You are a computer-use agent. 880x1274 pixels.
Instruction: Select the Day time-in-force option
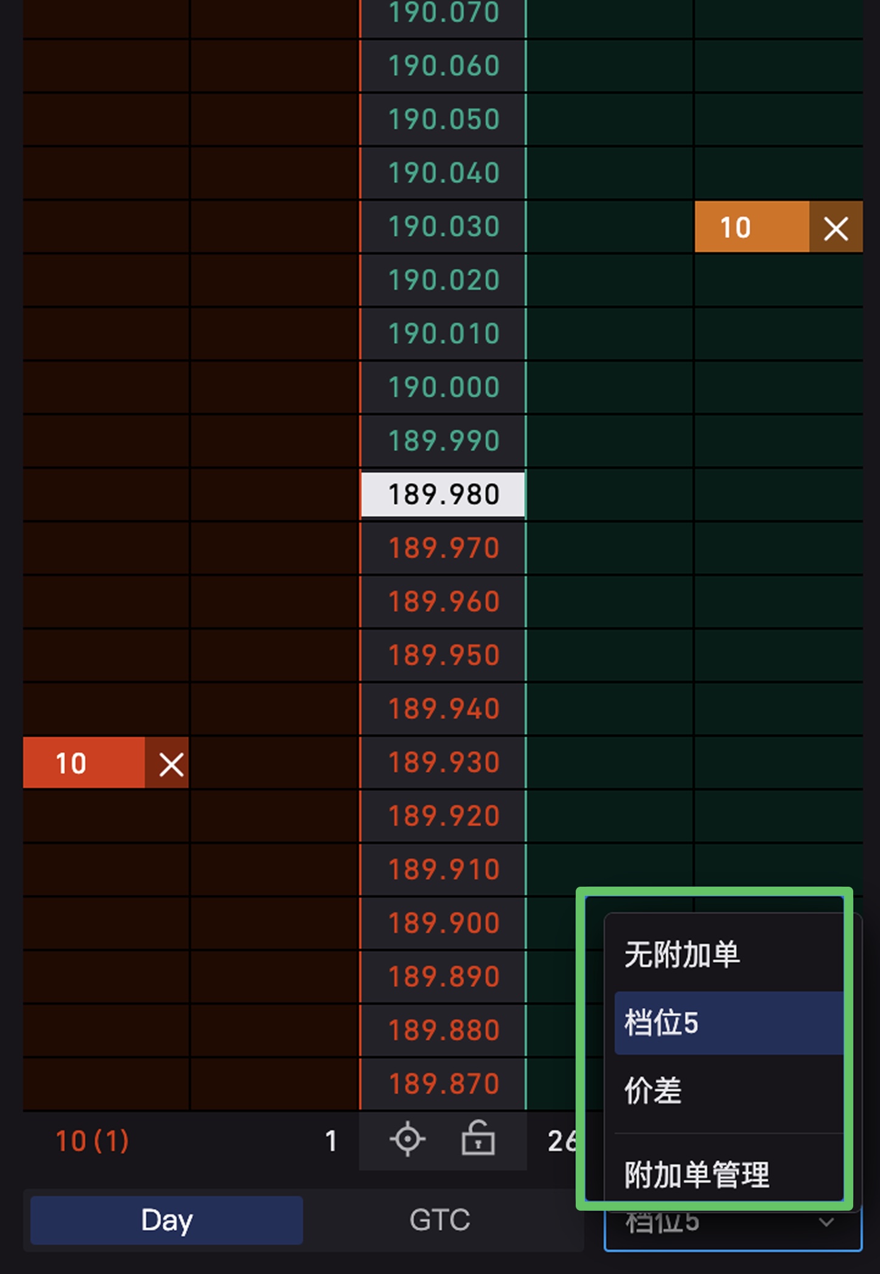167,1220
